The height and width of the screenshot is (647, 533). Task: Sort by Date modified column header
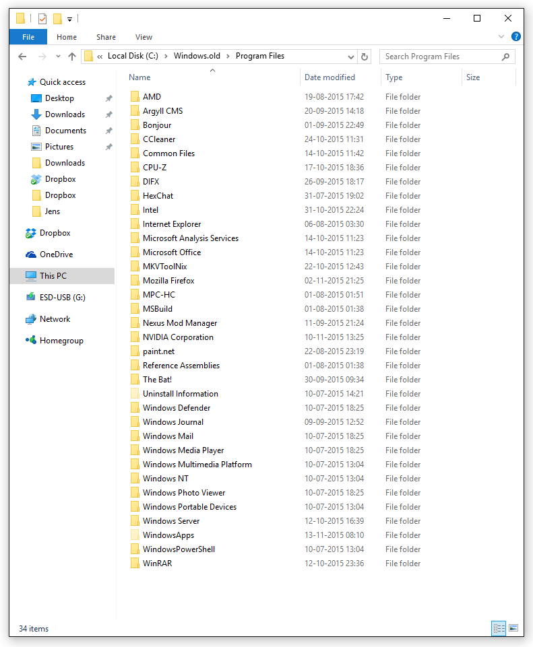330,77
